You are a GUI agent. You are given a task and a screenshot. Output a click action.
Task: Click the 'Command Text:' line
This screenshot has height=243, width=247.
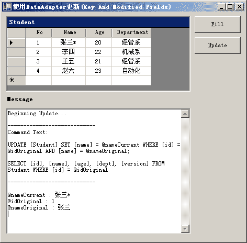pyautogui.click(x=27, y=132)
